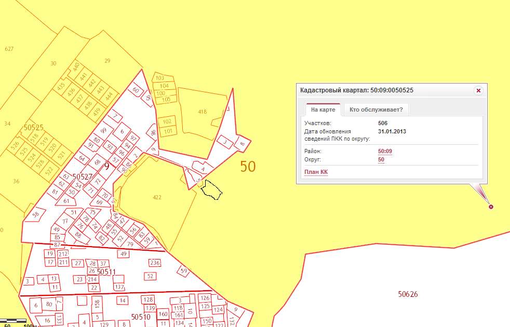Open the "План КК" link
The height and width of the screenshot is (327, 510).
tap(316, 172)
